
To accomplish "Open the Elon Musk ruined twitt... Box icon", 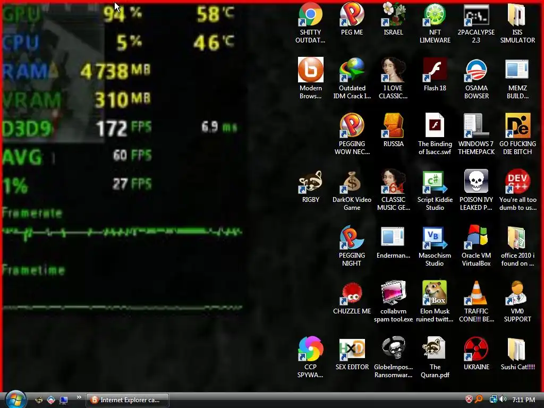I will click(x=435, y=293).
